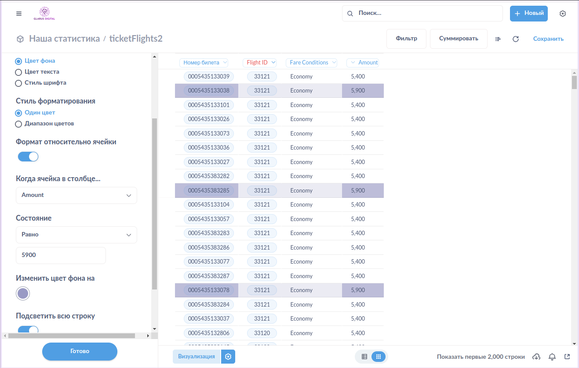Open alerts bell icon
Screen dimensions: 579x368
(552, 357)
